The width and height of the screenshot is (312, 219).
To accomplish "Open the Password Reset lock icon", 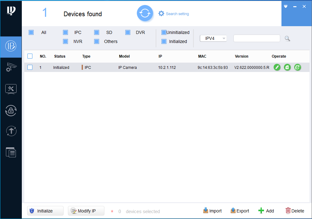I will click(x=11, y=111).
